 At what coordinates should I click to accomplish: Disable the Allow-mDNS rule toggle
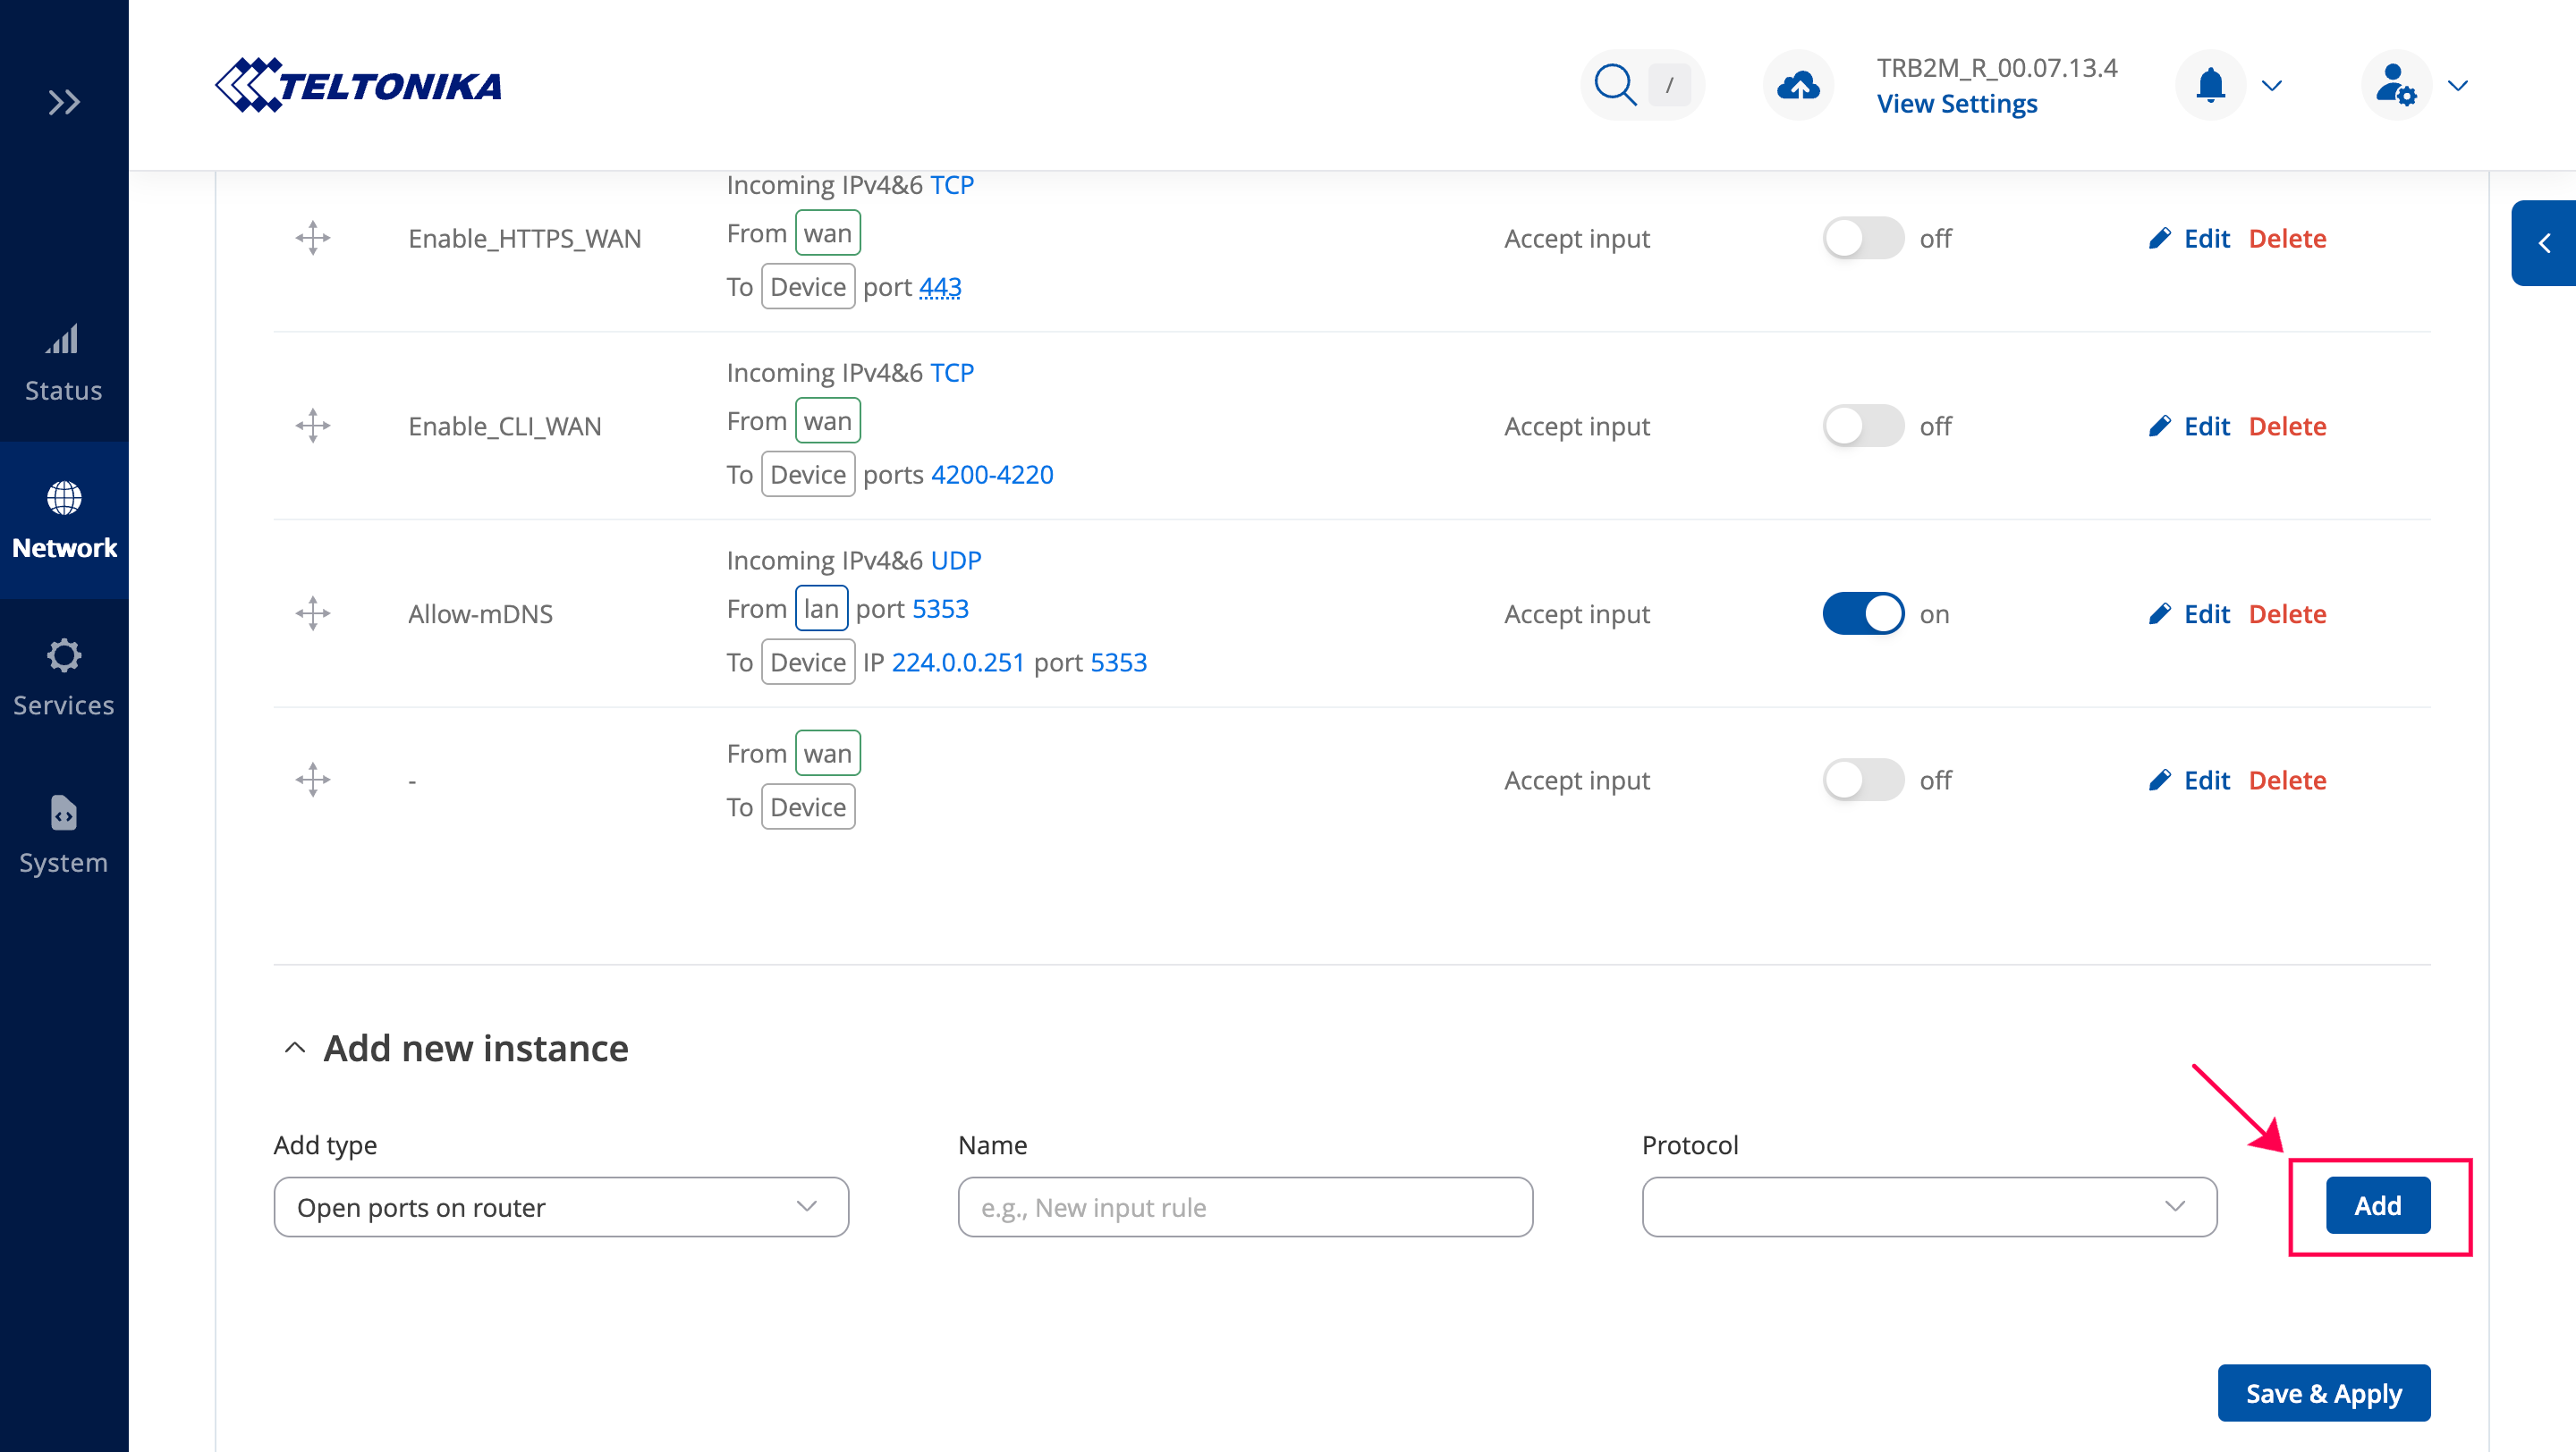(x=1862, y=613)
